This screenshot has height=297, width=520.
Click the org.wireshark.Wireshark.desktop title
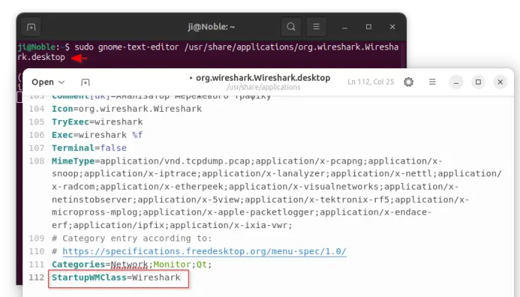(x=263, y=78)
